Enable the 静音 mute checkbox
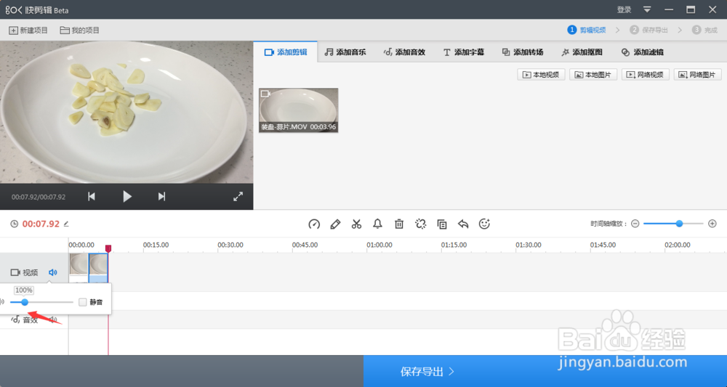This screenshot has height=387, width=727. (x=83, y=302)
